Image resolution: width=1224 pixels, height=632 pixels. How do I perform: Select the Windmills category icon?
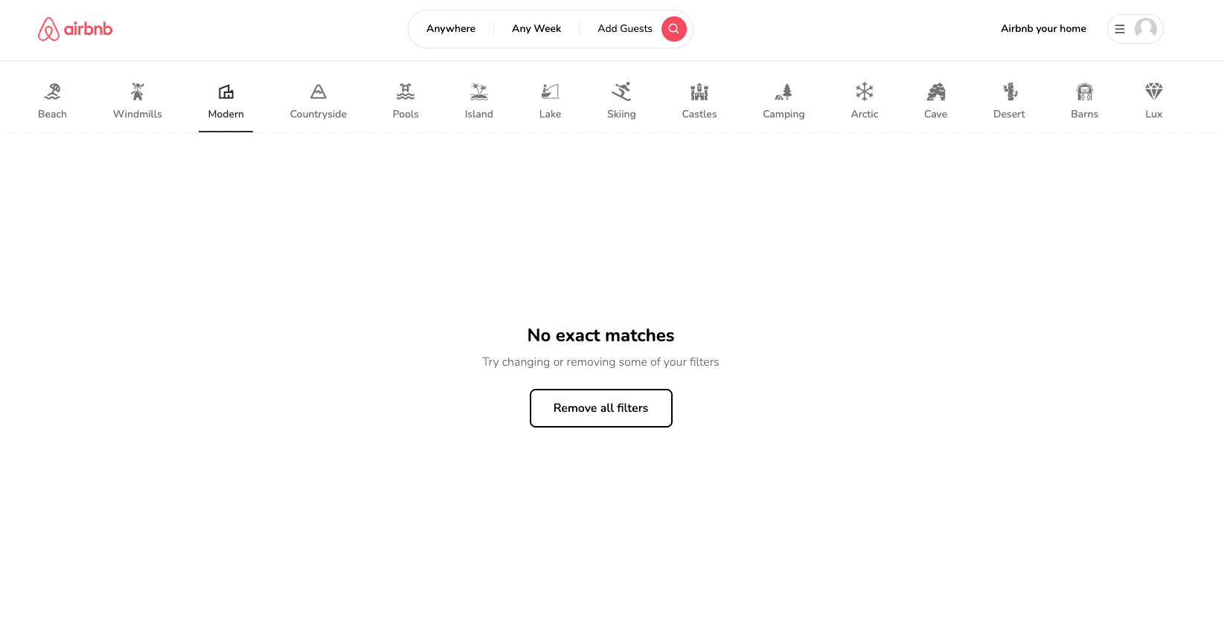pyautogui.click(x=138, y=91)
